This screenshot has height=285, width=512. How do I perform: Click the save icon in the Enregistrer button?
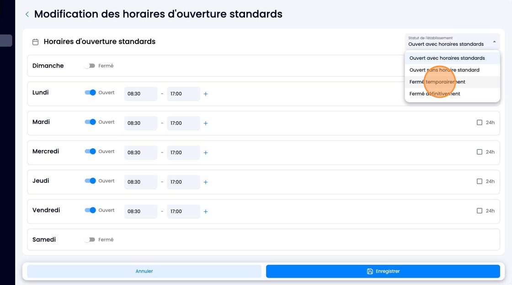[x=370, y=271]
